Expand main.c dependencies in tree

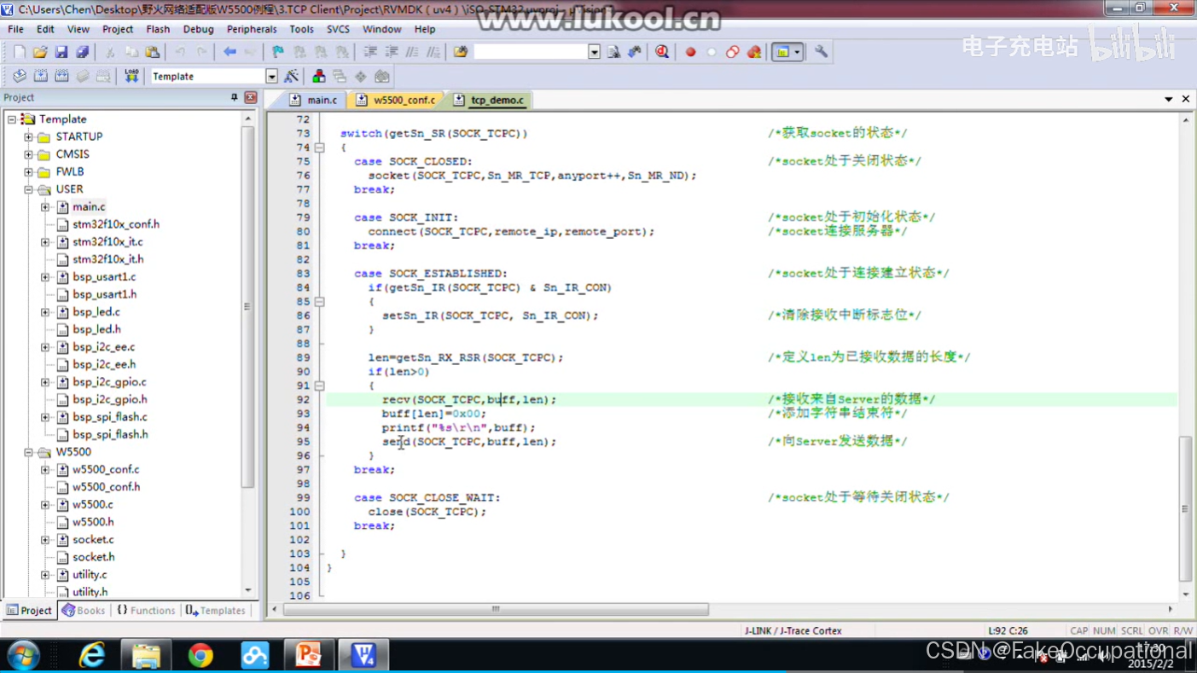pos(45,206)
